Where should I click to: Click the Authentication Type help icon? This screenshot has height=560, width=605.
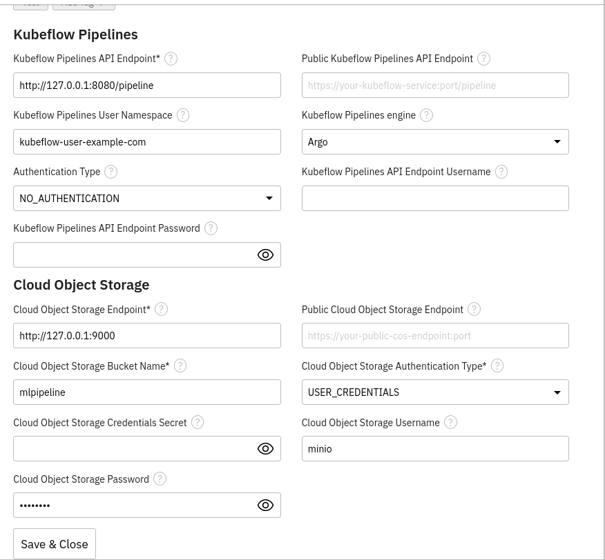111,172
